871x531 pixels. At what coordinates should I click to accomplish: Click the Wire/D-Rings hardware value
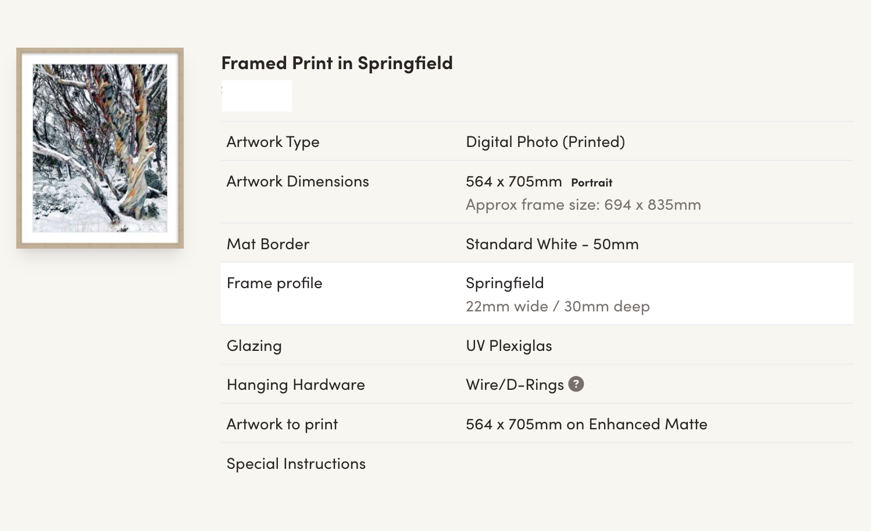(515, 385)
